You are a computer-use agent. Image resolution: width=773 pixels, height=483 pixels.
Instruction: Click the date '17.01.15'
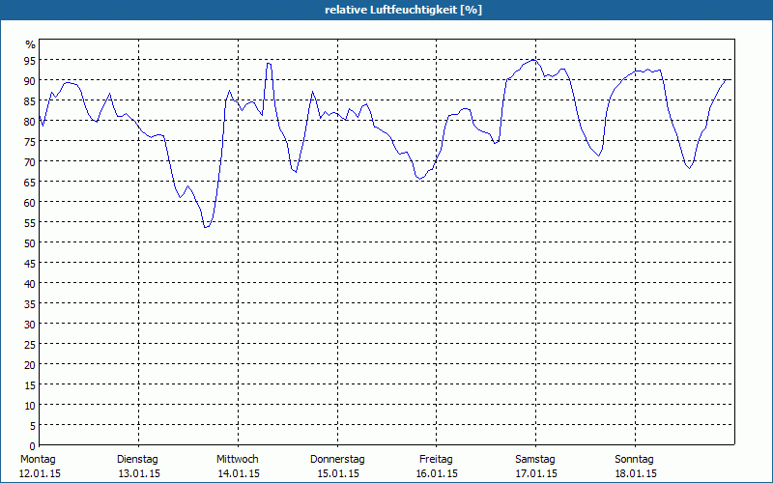(x=537, y=473)
